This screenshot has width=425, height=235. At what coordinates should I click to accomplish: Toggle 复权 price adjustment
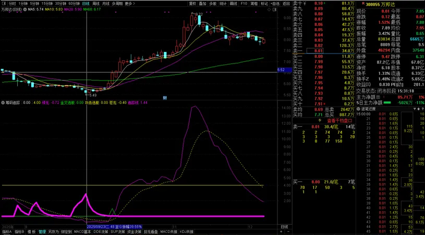click(x=192, y=3)
